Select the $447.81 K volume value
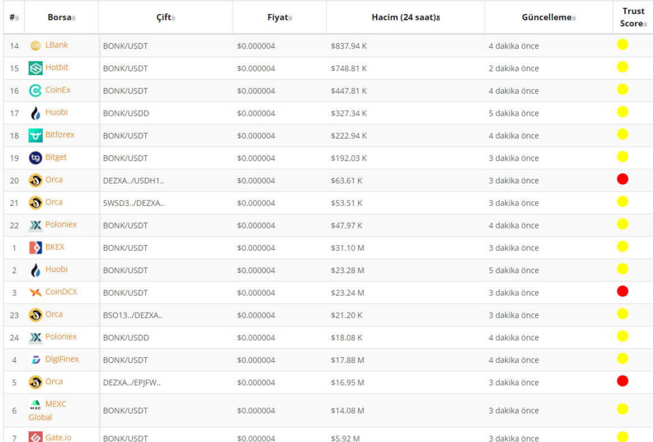This screenshot has width=653, height=442. [x=349, y=90]
